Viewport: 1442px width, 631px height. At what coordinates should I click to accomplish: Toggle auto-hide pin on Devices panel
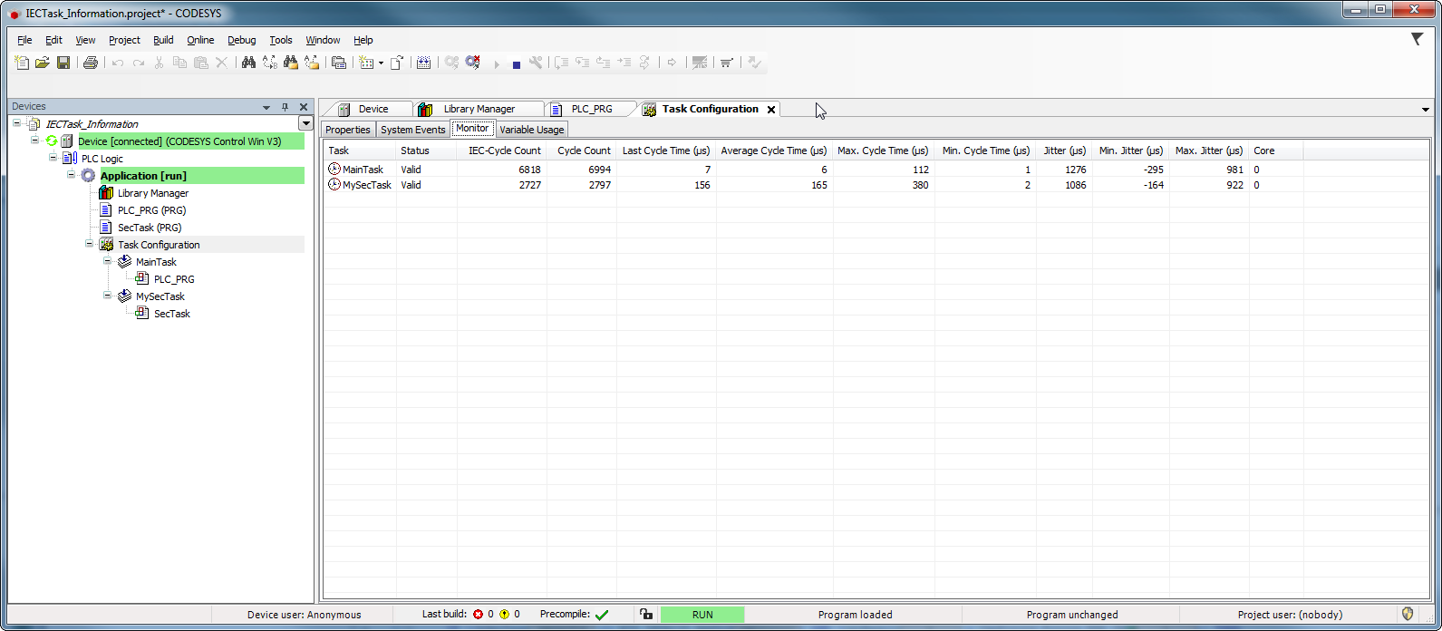coord(285,107)
